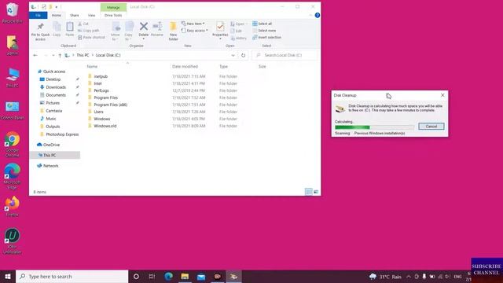Expand address bar history dropdown
This screenshot has height=283, width=503.
pos(233,55)
